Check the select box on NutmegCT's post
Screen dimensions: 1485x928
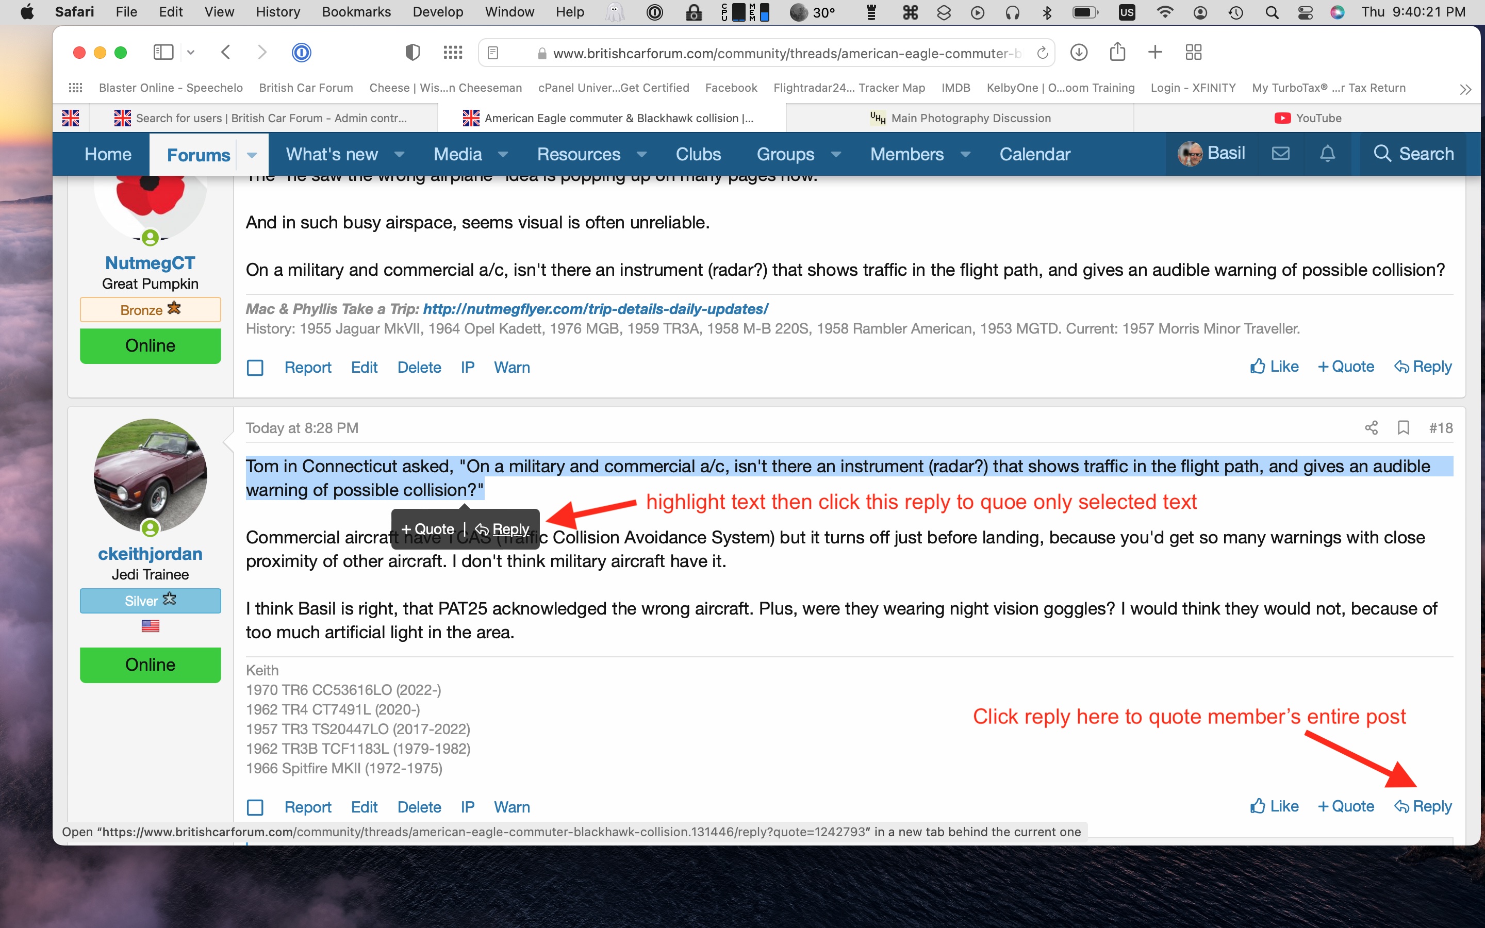pos(255,368)
